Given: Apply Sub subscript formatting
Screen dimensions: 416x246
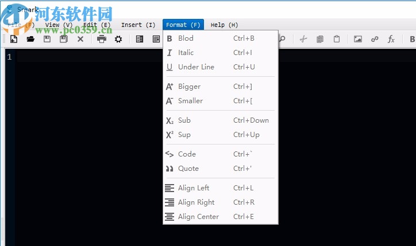Looking at the screenshot, I should tap(221, 120).
